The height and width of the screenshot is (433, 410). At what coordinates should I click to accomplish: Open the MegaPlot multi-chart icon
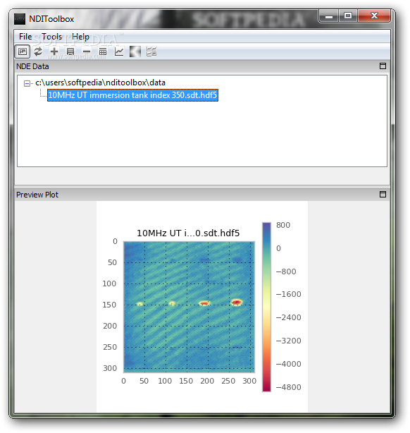click(x=151, y=51)
